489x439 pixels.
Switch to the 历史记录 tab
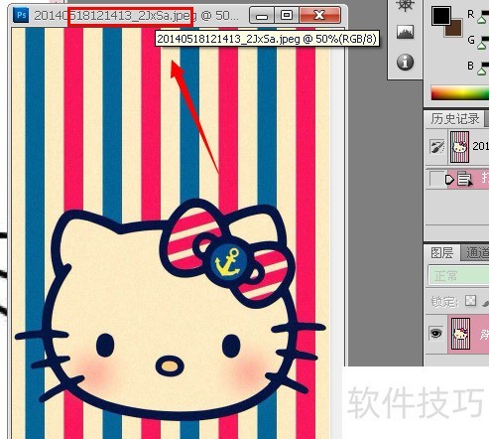(x=455, y=118)
